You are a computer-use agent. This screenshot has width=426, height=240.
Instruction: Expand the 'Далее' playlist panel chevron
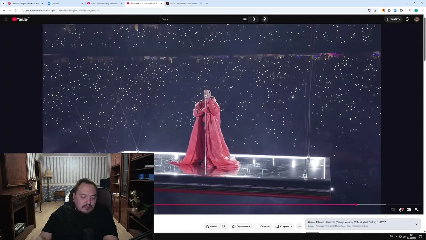[x=416, y=224]
